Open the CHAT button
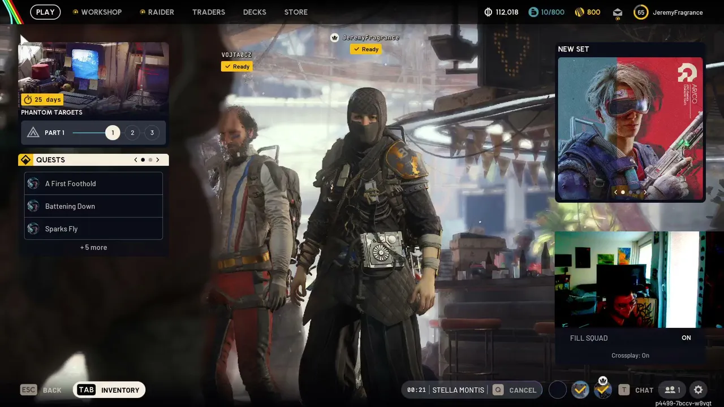The height and width of the screenshot is (407, 724). (644, 390)
